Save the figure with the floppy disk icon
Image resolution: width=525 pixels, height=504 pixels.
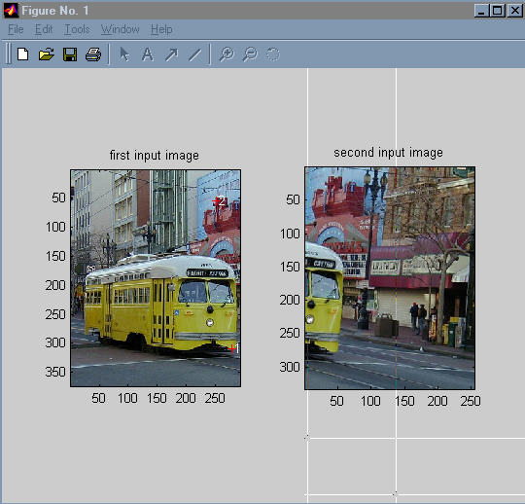point(70,54)
